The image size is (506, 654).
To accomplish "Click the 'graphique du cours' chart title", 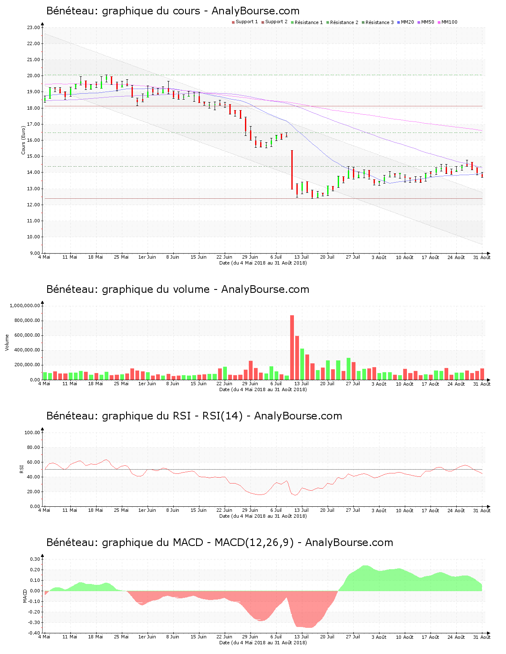I will click(173, 11).
